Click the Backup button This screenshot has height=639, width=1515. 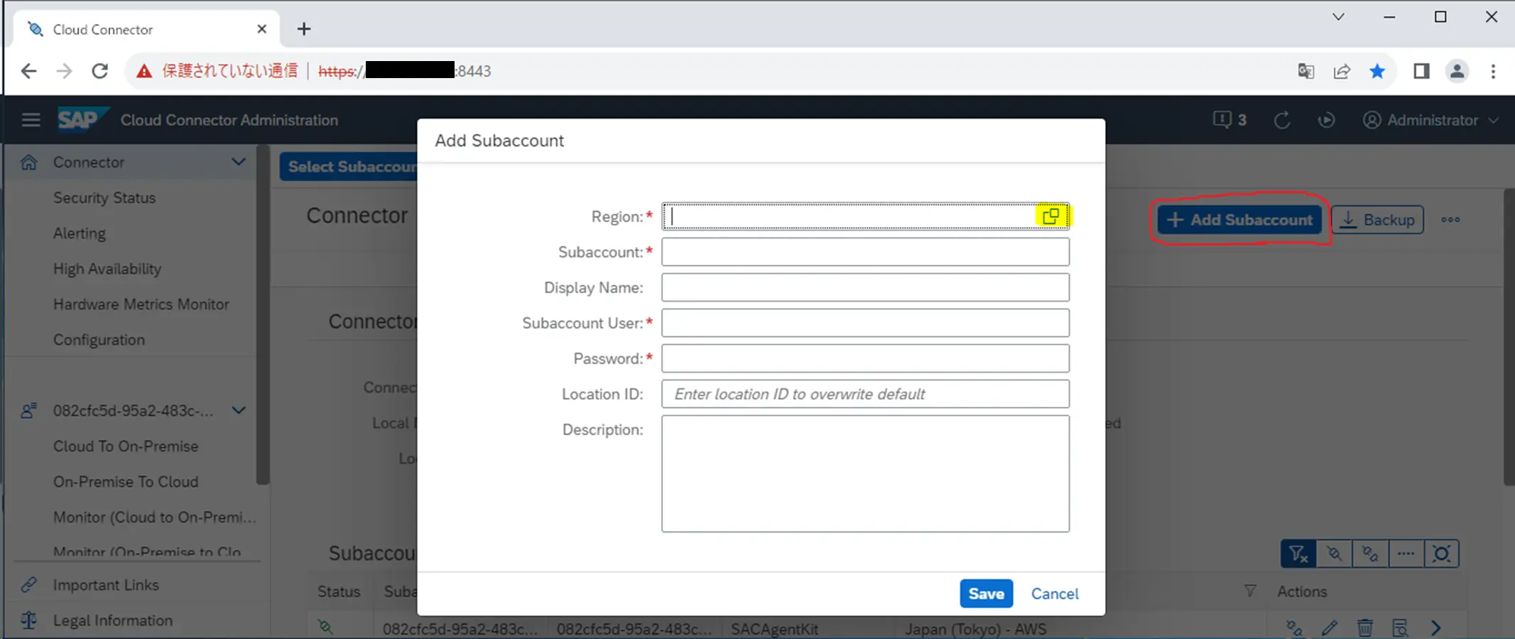(1377, 219)
